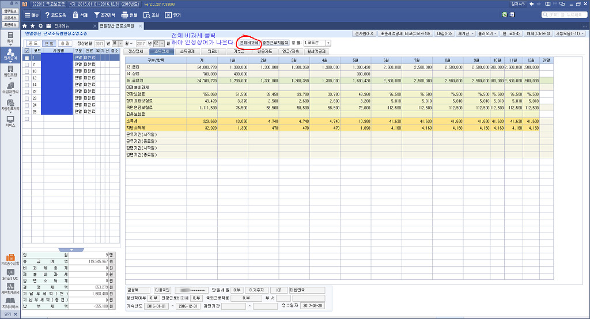Switch to the 신용카드 tab

[258, 51]
